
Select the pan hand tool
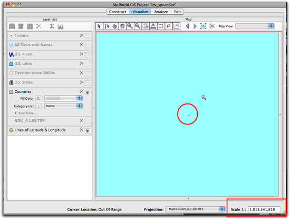tap(122, 26)
